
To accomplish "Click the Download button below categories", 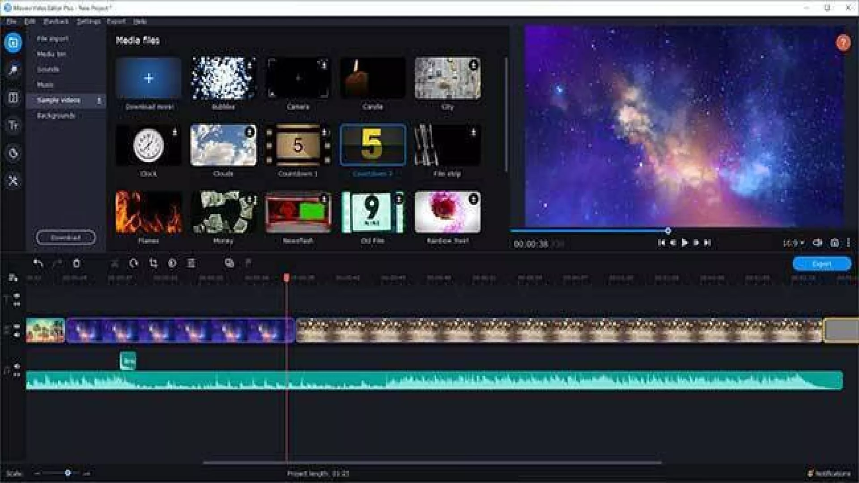I will pyautogui.click(x=66, y=237).
